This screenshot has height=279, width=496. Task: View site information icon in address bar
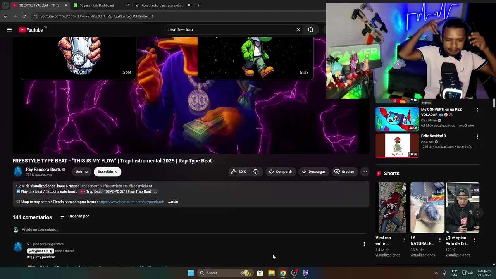coord(35,16)
